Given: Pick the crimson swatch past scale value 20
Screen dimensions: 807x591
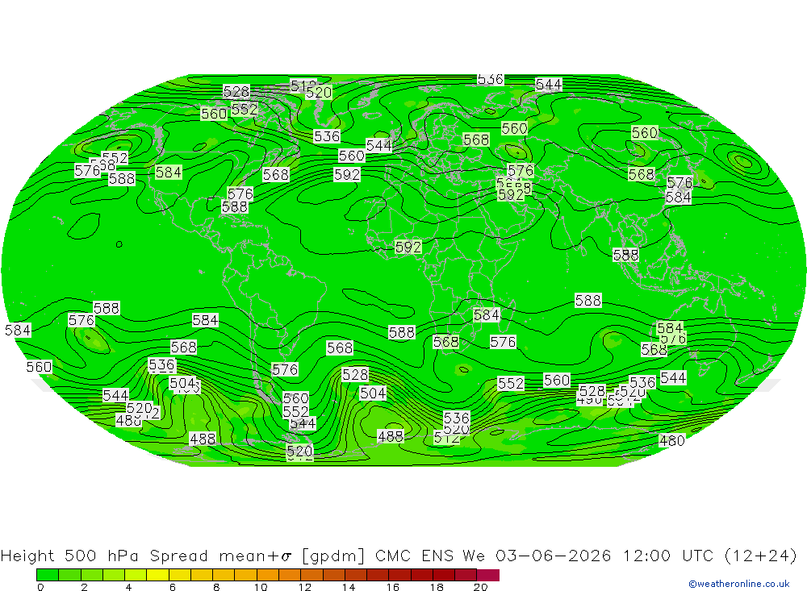Looking at the screenshot, I should point(488,575).
